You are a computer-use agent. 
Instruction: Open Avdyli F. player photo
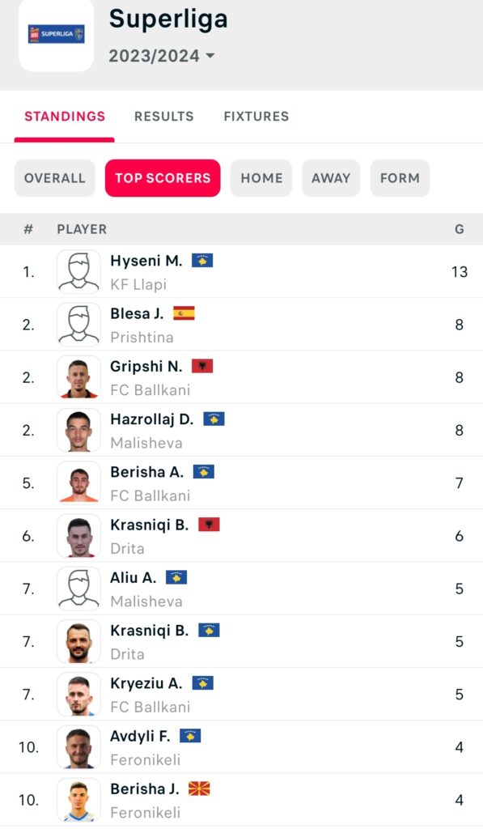(78, 747)
